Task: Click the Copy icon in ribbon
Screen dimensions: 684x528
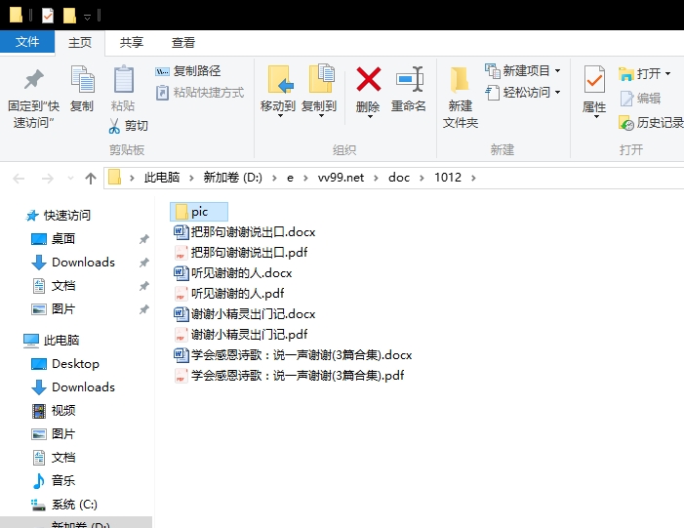Action: pyautogui.click(x=82, y=80)
